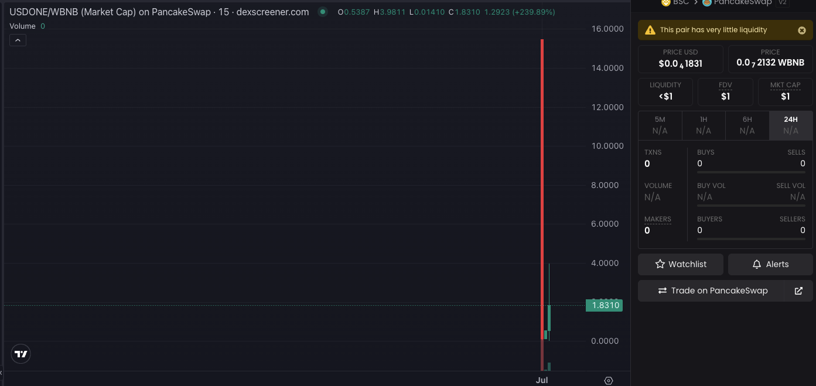Viewport: 816px width, 386px height.
Task: Click the bell icon on the Alerts button
Action: coord(756,264)
